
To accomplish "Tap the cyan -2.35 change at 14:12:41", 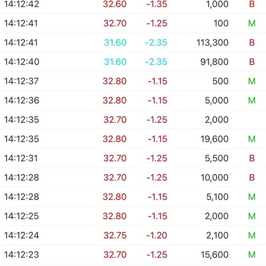I will pos(156,43).
